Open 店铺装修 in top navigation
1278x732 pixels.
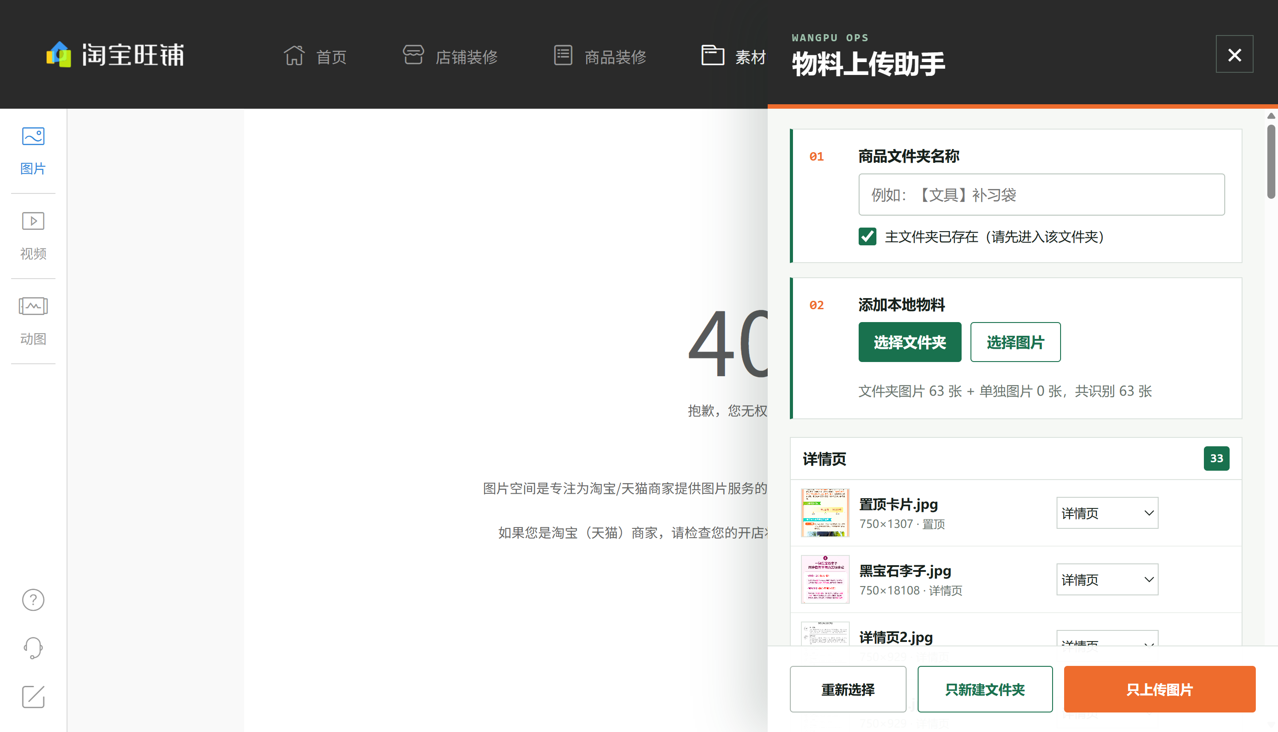click(466, 57)
